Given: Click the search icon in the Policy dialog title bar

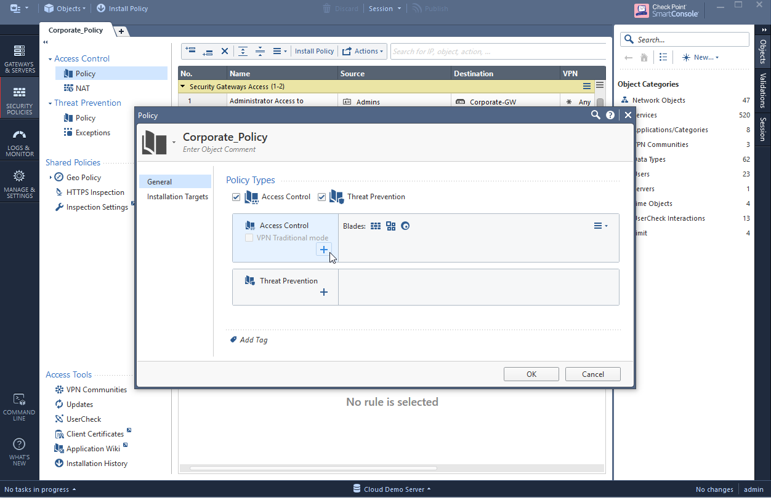Looking at the screenshot, I should point(595,115).
